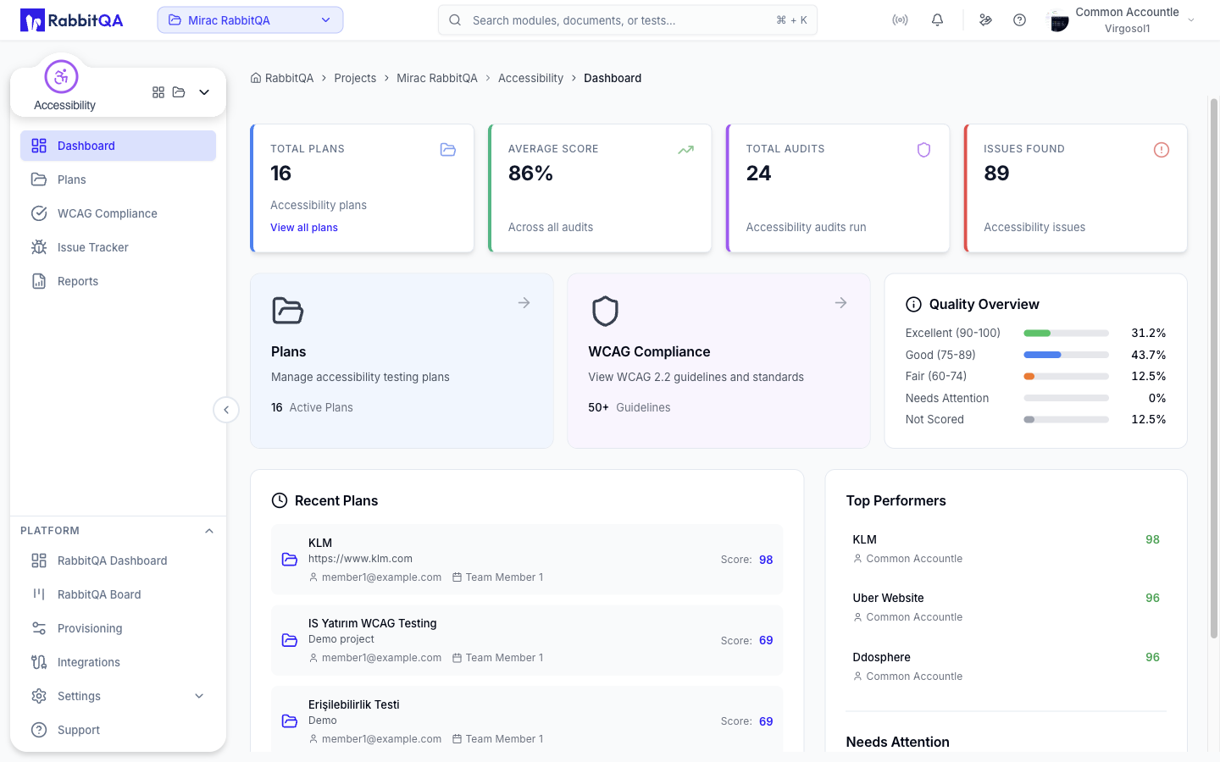
Task: Open Issue Tracker in the sidebar
Action: 118,247
